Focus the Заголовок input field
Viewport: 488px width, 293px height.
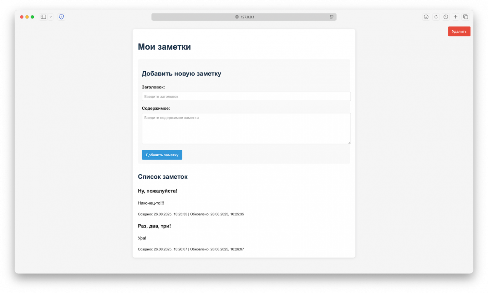246,96
